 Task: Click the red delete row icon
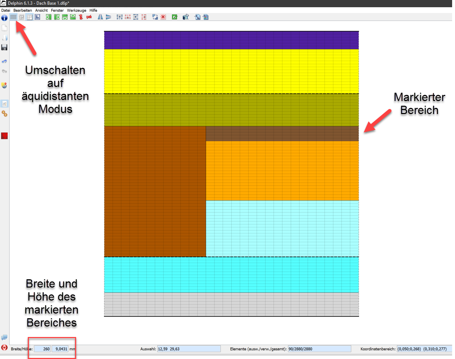89,17
